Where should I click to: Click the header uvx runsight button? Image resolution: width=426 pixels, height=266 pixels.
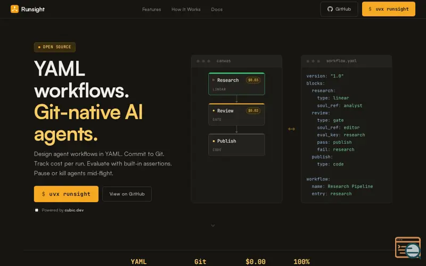point(389,9)
